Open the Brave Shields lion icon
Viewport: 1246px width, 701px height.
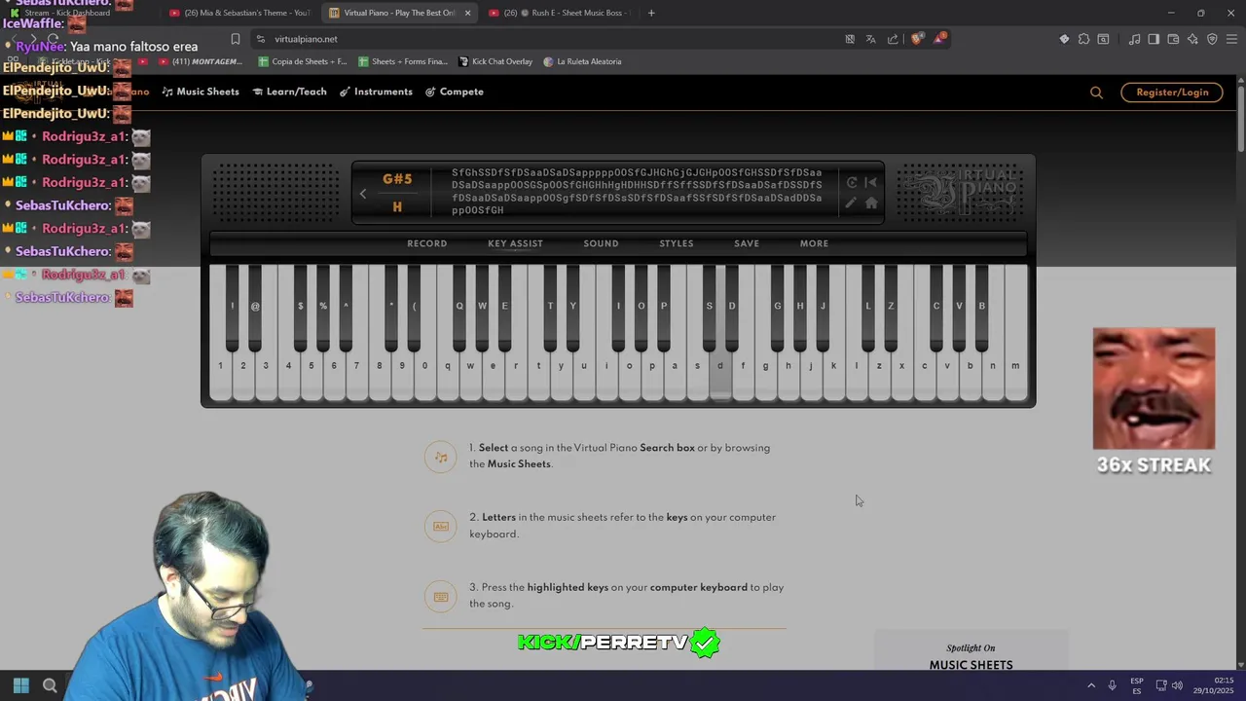916,39
